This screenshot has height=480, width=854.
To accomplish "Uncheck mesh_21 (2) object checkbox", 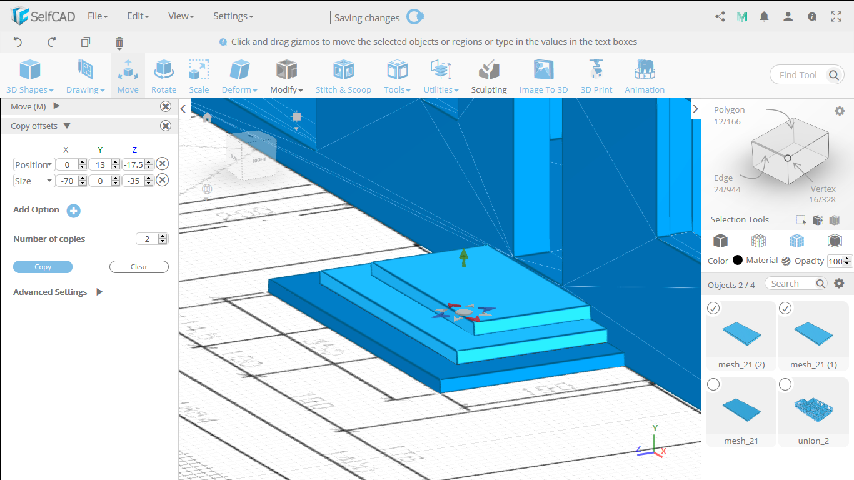I will pyautogui.click(x=713, y=308).
